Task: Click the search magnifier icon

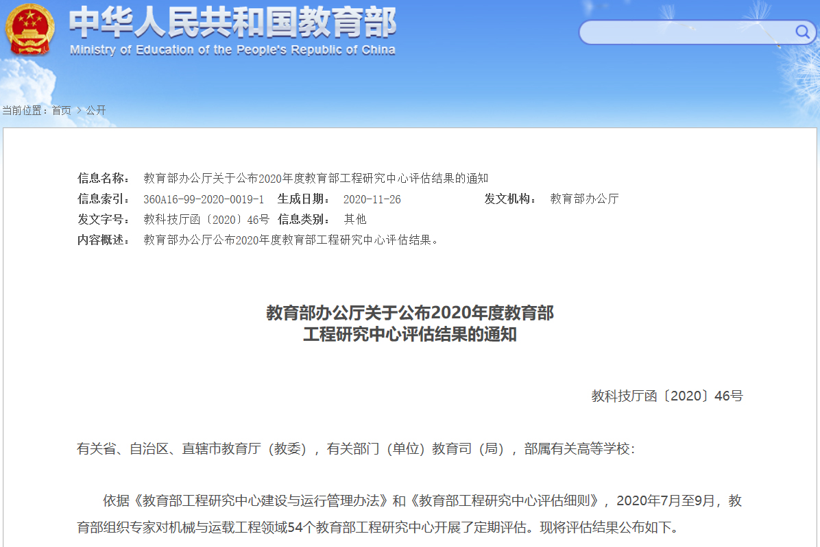Action: (x=802, y=32)
